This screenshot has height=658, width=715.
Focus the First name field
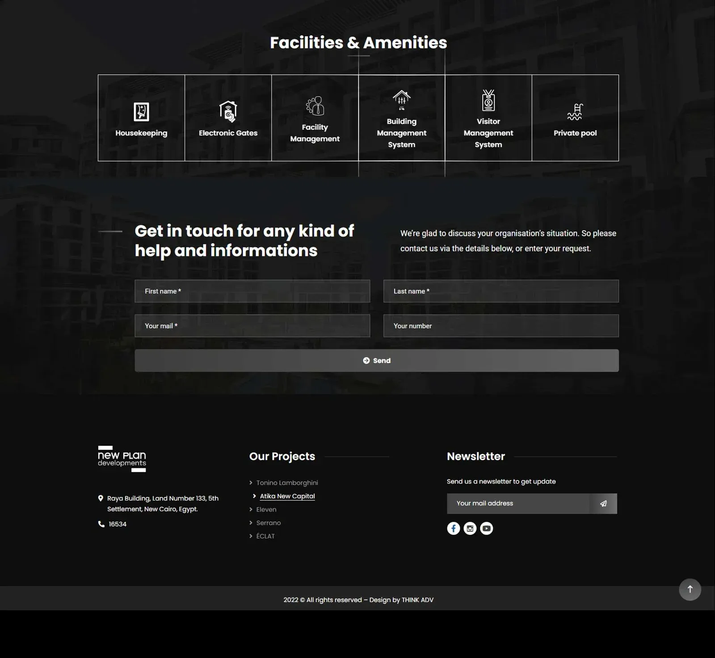click(x=252, y=291)
